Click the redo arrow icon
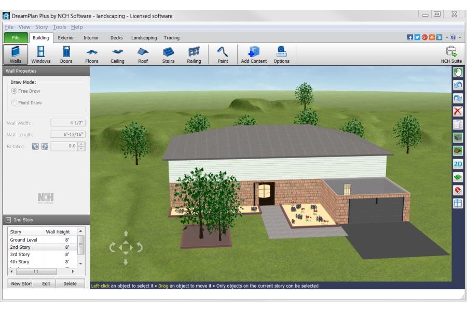The image size is (467, 311). (x=458, y=98)
